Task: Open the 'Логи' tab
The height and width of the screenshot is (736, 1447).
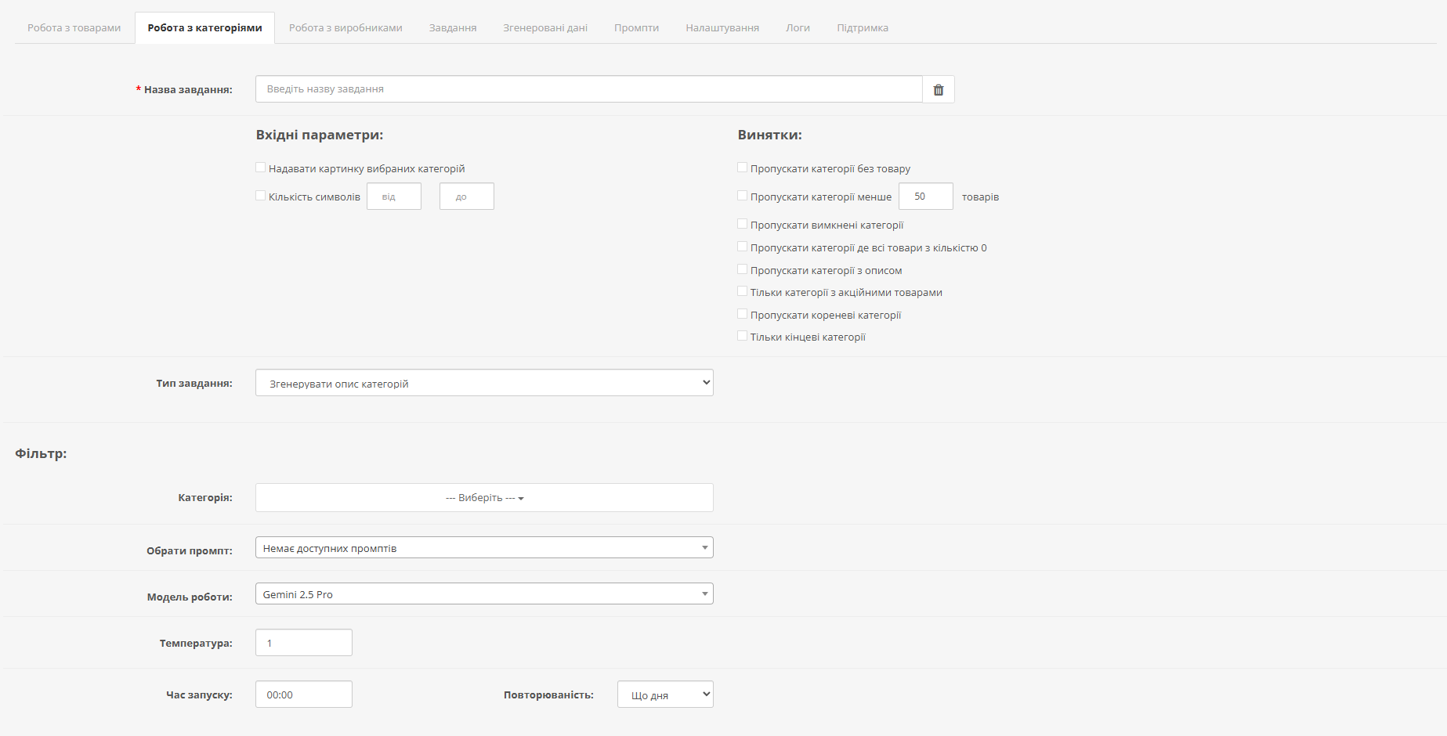Action: pyautogui.click(x=798, y=28)
